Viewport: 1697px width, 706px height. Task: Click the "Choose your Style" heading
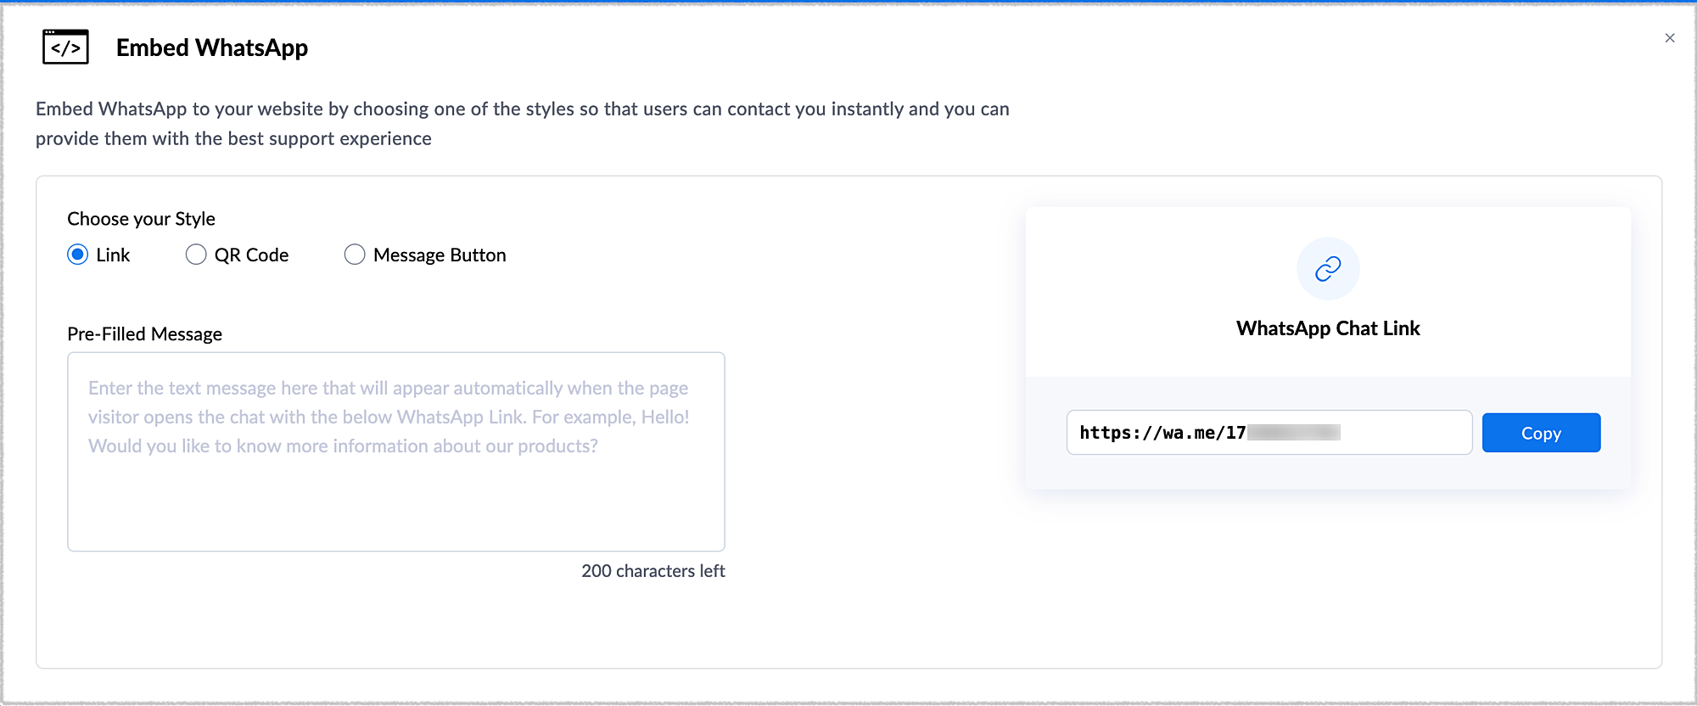[x=141, y=219]
